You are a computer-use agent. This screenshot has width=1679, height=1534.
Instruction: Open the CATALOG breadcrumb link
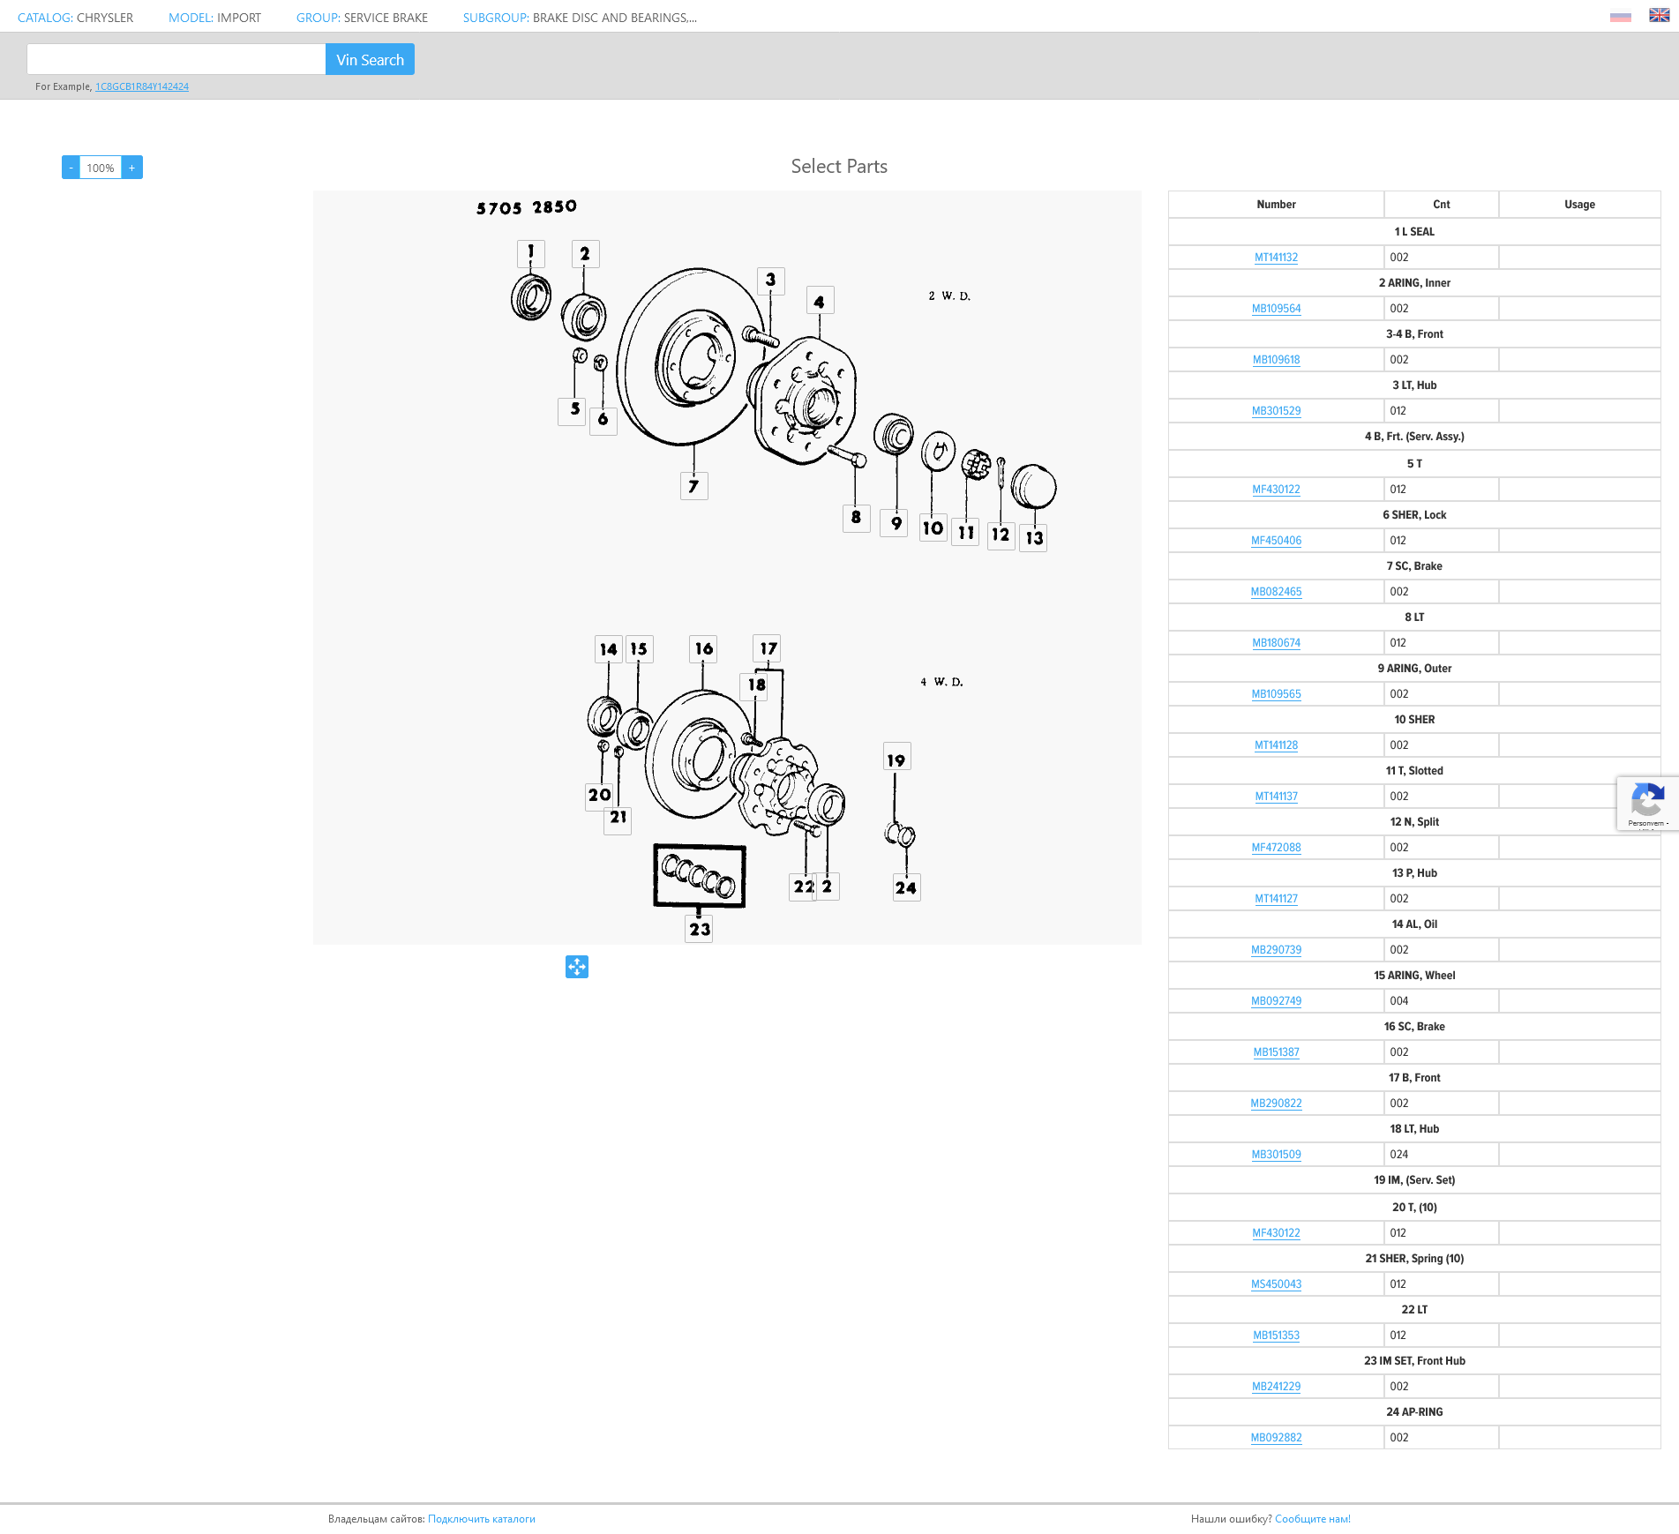(x=75, y=18)
